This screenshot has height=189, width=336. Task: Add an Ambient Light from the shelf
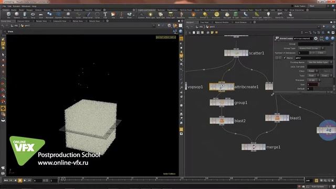coord(268,15)
